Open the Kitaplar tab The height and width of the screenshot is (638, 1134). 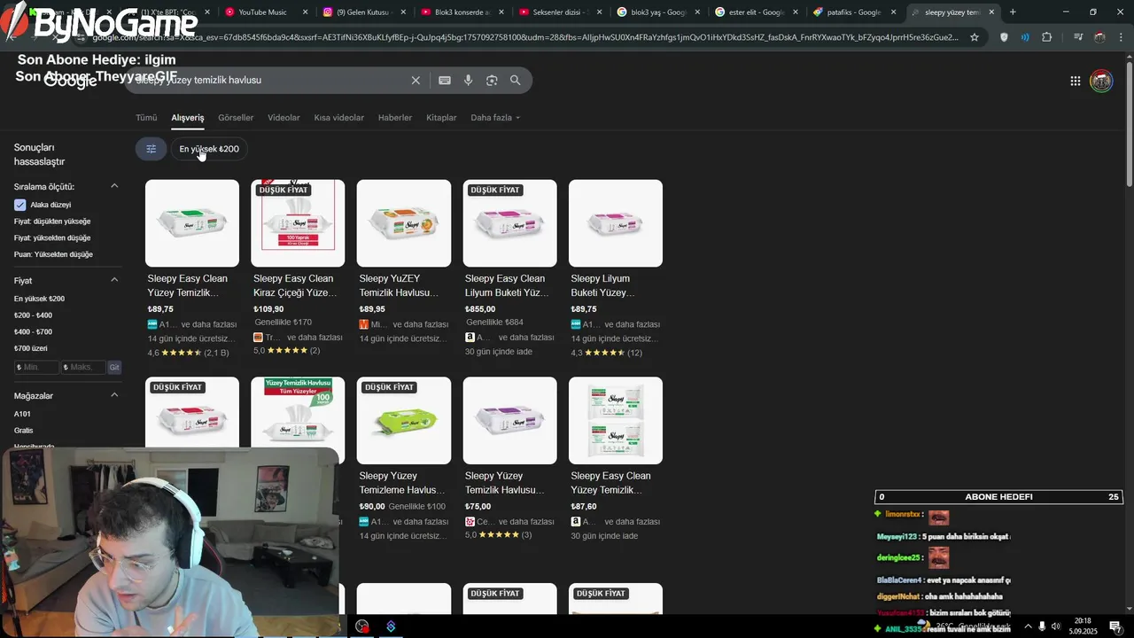click(441, 118)
